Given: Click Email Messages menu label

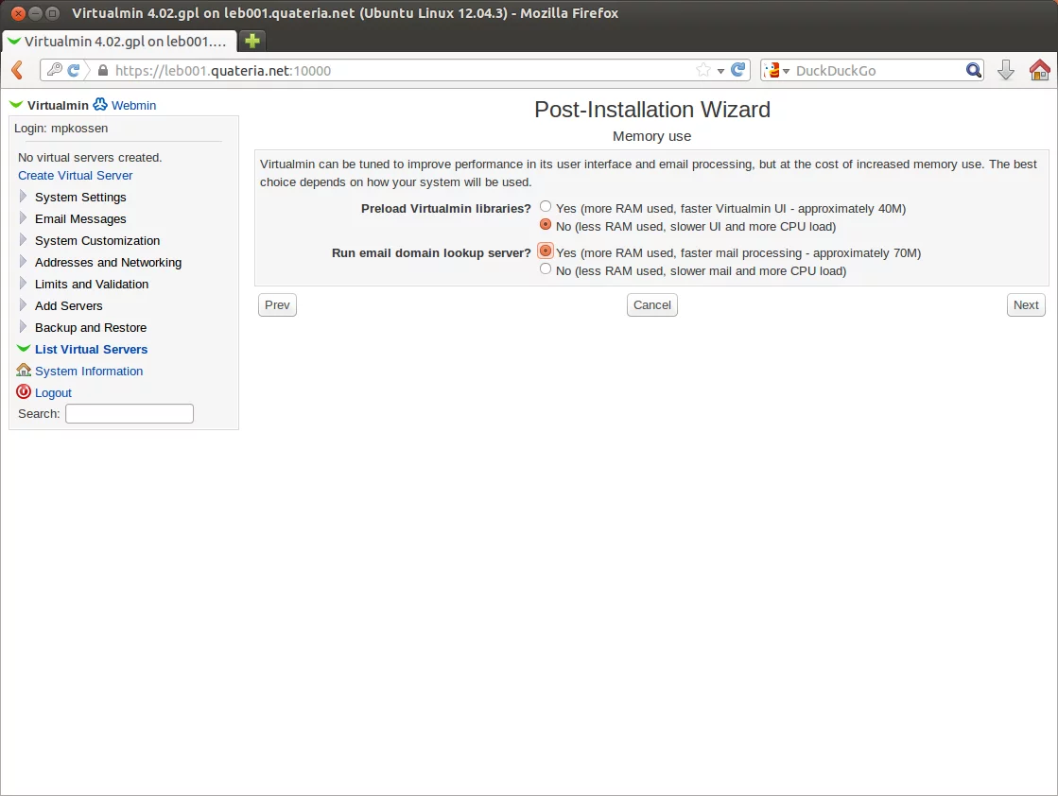Looking at the screenshot, I should (x=80, y=218).
